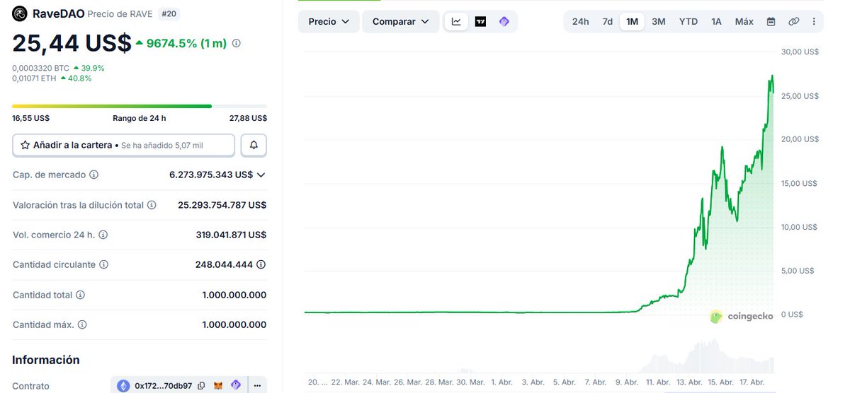Click the bell price alert button
Screen dimensions: 850x393
[x=254, y=145]
